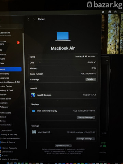Open Internet Accounts settings

9,148
